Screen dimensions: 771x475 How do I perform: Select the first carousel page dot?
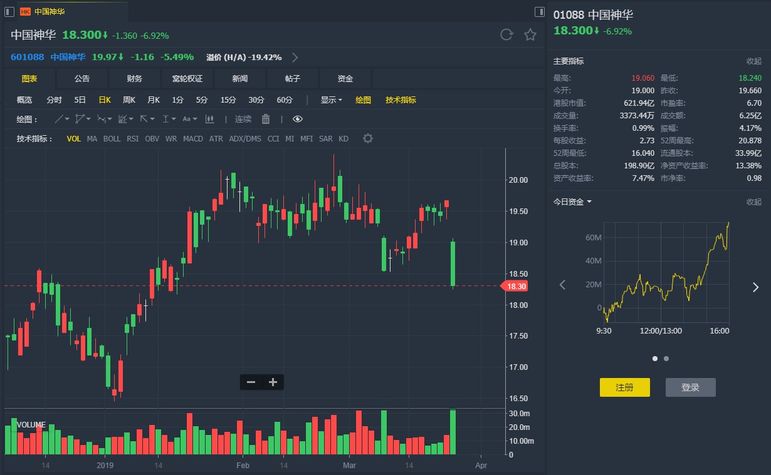655,359
